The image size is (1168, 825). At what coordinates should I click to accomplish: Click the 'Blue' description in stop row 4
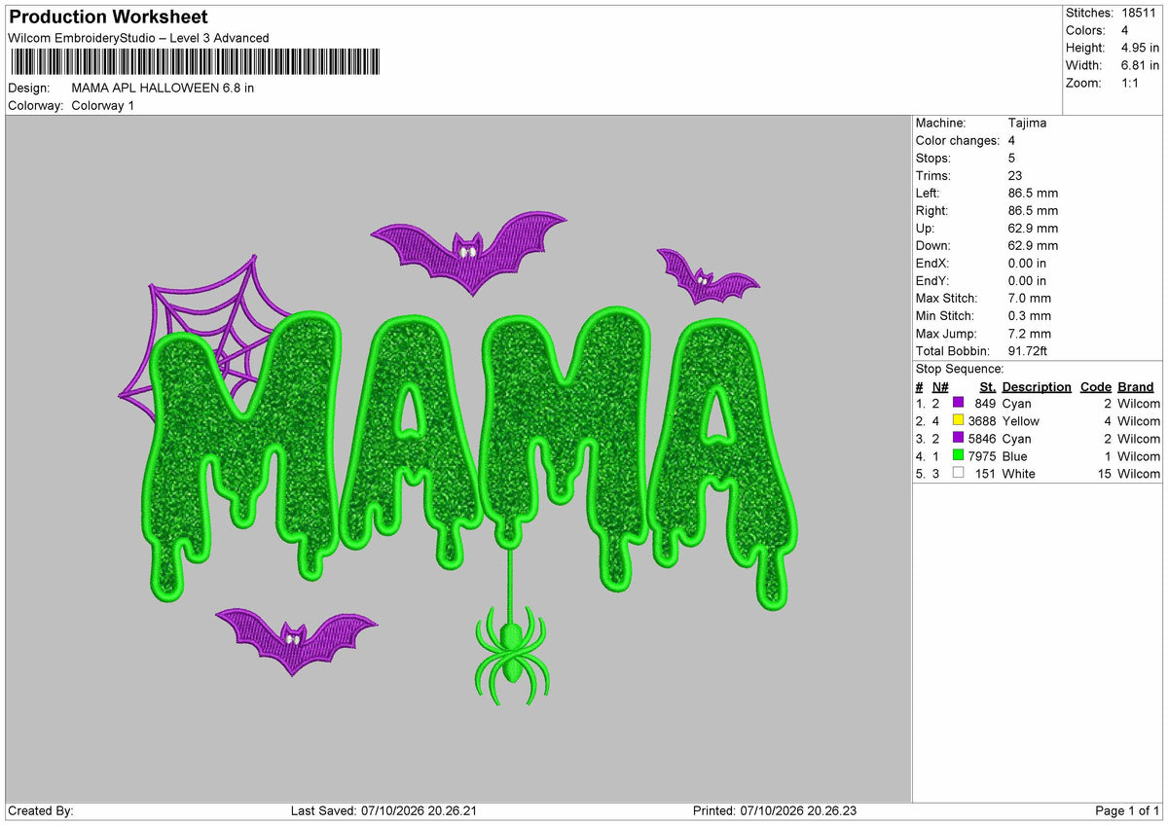1014,456
